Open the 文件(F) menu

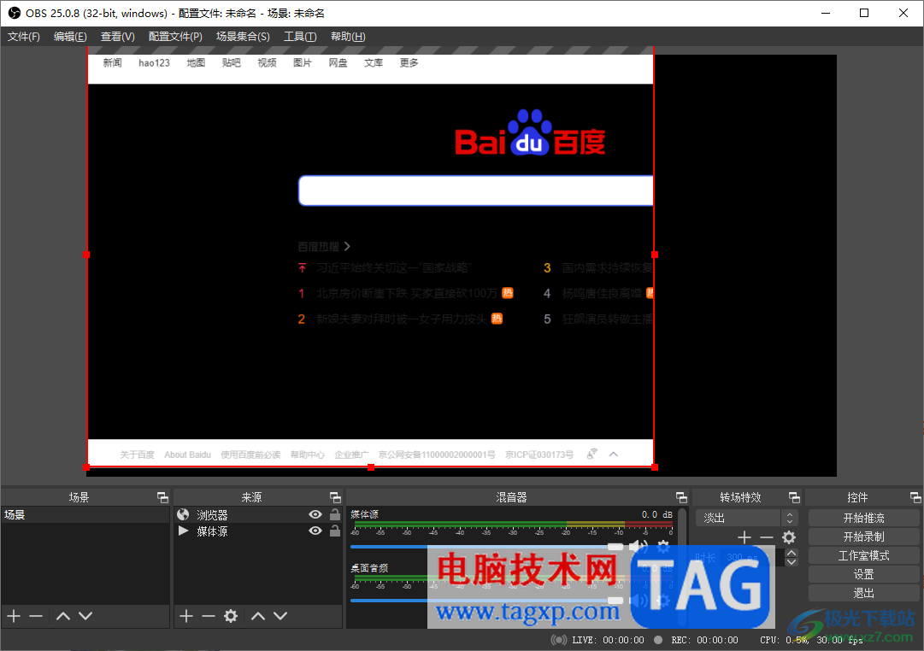24,37
